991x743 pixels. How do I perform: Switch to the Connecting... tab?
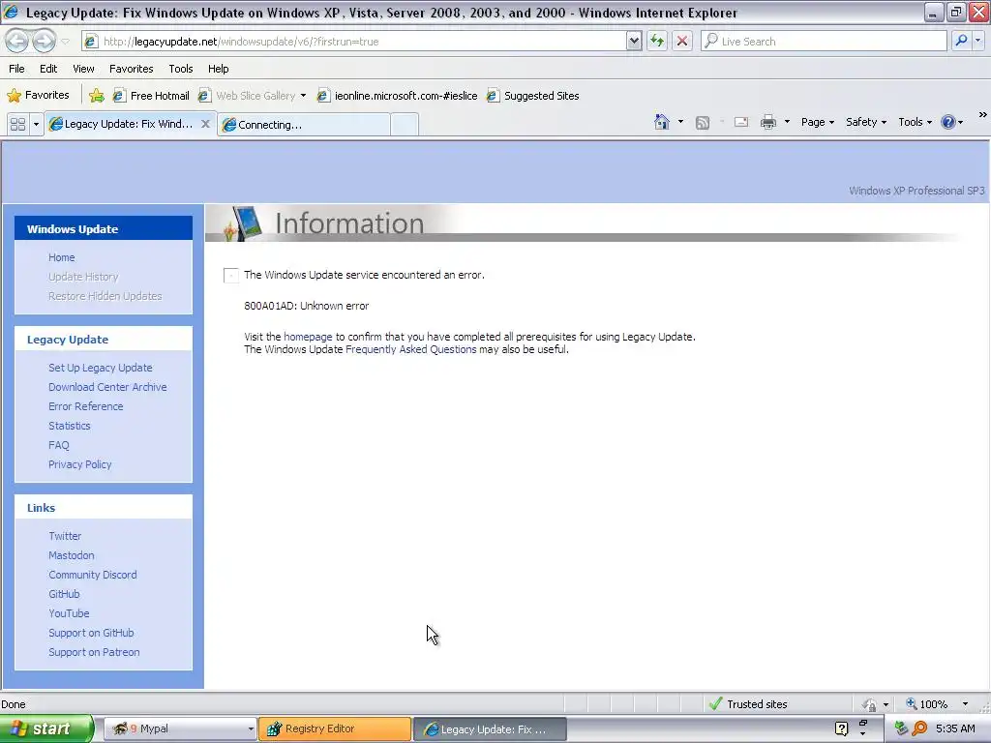303,125
